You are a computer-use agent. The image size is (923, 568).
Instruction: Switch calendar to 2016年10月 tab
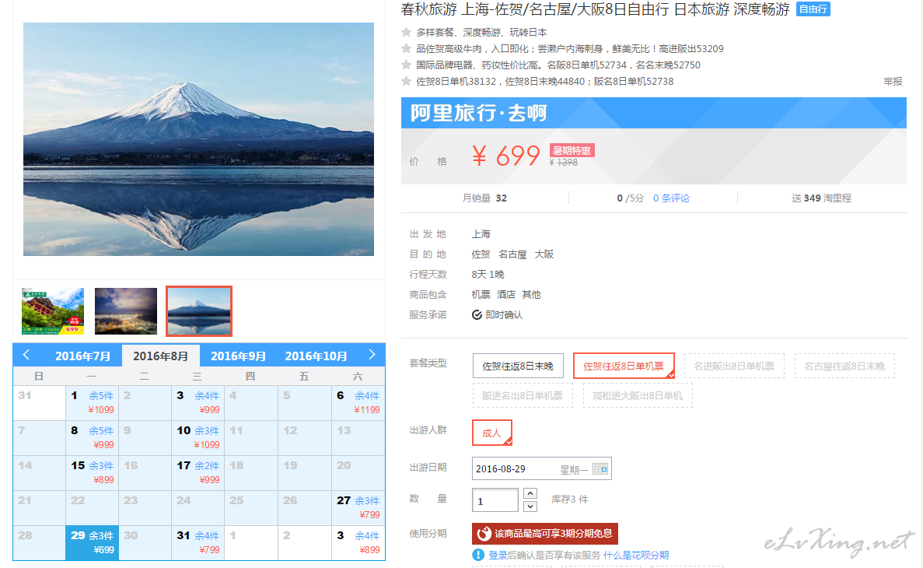click(316, 356)
